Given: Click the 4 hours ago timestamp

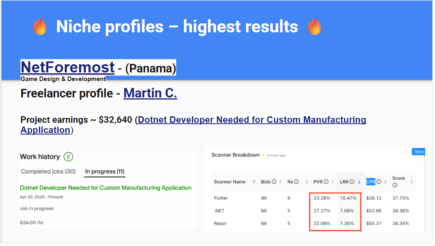Looking at the screenshot, I should click(x=276, y=156).
